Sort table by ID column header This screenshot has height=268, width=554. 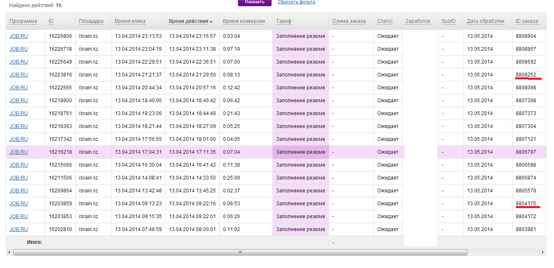[51, 21]
